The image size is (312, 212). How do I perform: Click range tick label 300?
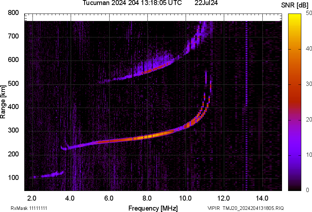pyautogui.click(x=13, y=130)
